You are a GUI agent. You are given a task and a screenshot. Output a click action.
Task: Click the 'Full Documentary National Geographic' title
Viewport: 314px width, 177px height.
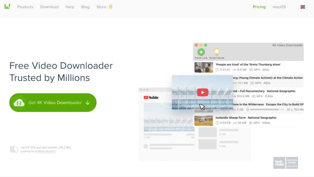click(264, 91)
